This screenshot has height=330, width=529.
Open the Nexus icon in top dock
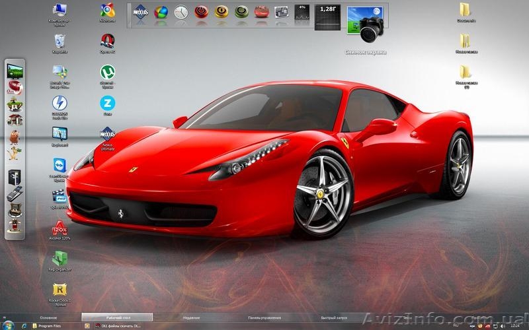(x=140, y=13)
